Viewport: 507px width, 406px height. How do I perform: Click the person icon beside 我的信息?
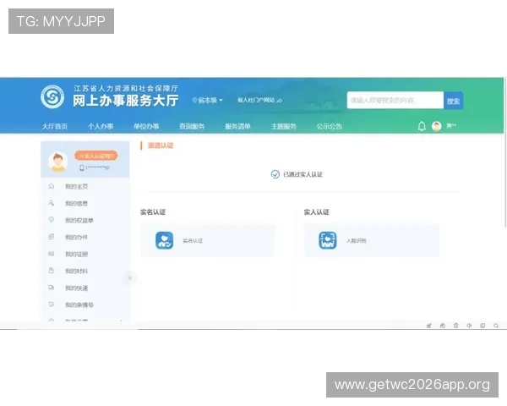[x=51, y=203]
